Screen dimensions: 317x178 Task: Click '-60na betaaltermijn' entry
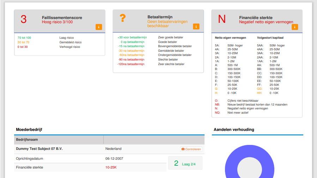pos(132,55)
